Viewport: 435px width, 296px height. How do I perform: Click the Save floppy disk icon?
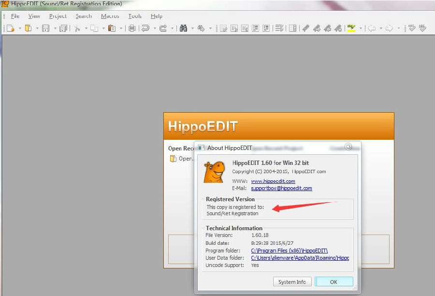45,28
